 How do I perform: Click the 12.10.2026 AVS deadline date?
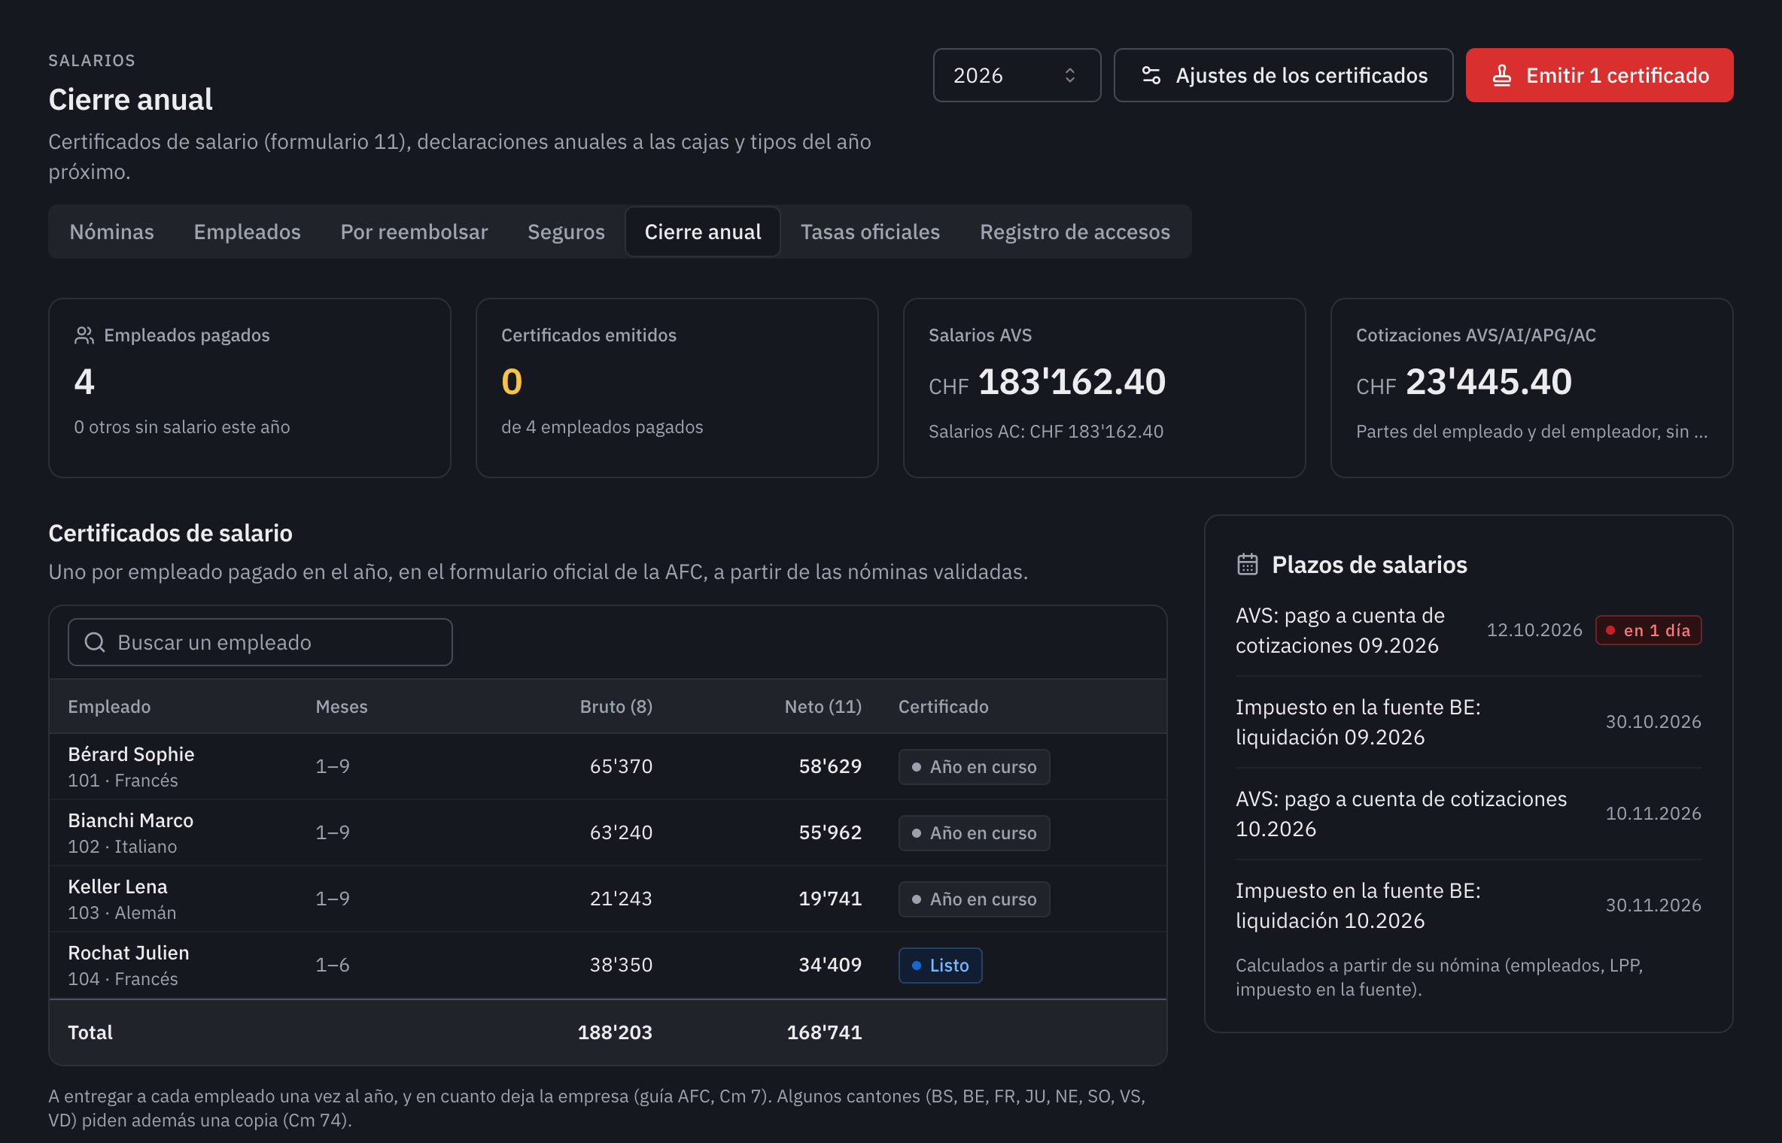point(1534,630)
